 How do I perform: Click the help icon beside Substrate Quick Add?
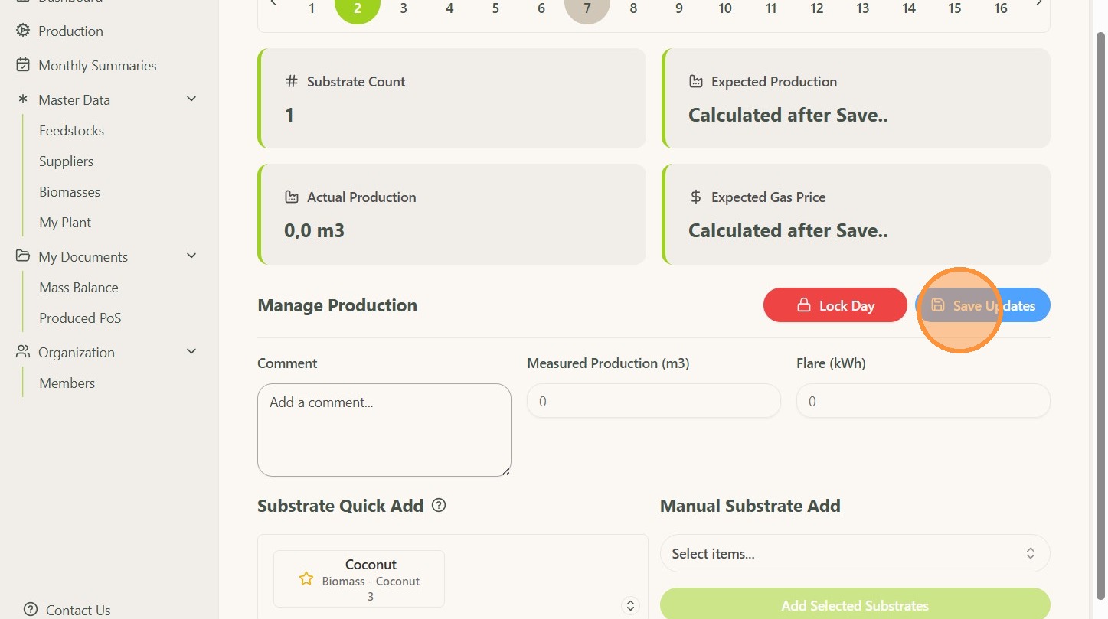[439, 505]
